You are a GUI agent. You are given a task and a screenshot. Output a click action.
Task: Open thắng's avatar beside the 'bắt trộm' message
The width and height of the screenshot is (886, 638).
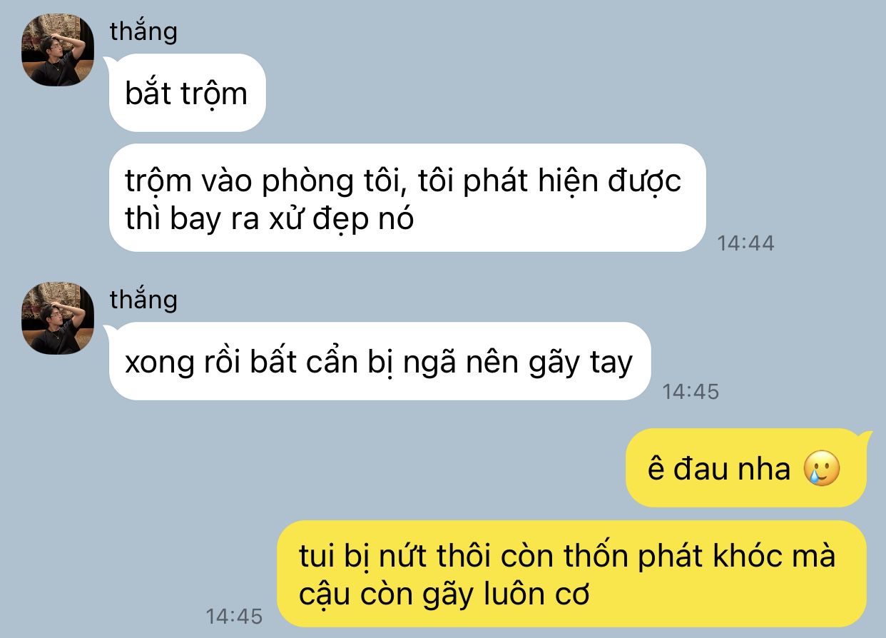click(x=58, y=50)
